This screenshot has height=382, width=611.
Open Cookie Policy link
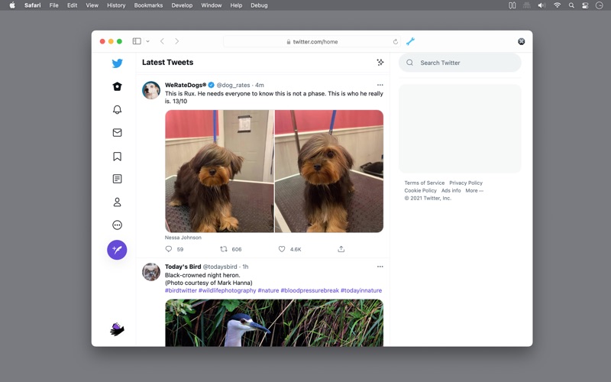point(421,190)
